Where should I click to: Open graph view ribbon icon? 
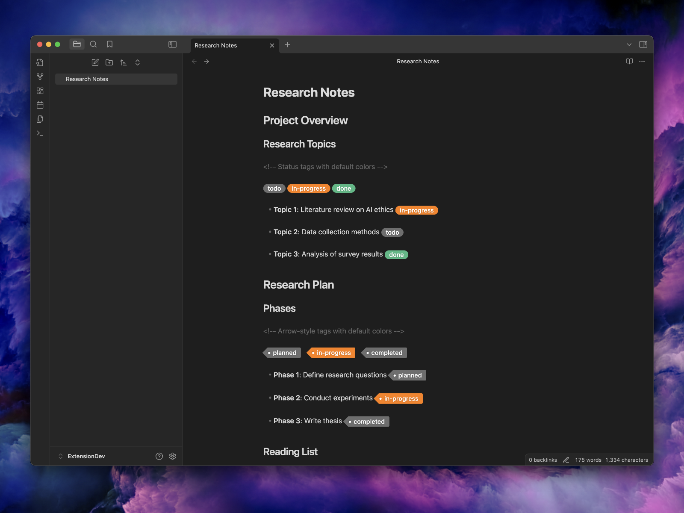[x=40, y=77]
